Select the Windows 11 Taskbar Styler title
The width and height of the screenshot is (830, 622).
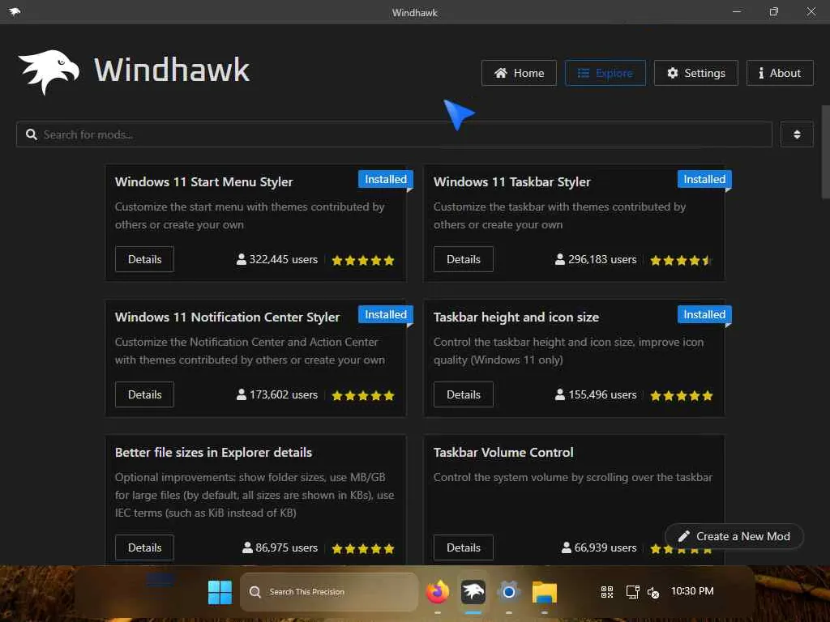[x=512, y=182]
